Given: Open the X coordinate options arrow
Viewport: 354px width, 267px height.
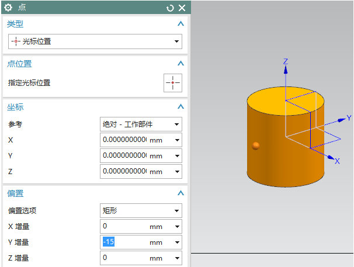Looking at the screenshot, I should click(x=177, y=140).
